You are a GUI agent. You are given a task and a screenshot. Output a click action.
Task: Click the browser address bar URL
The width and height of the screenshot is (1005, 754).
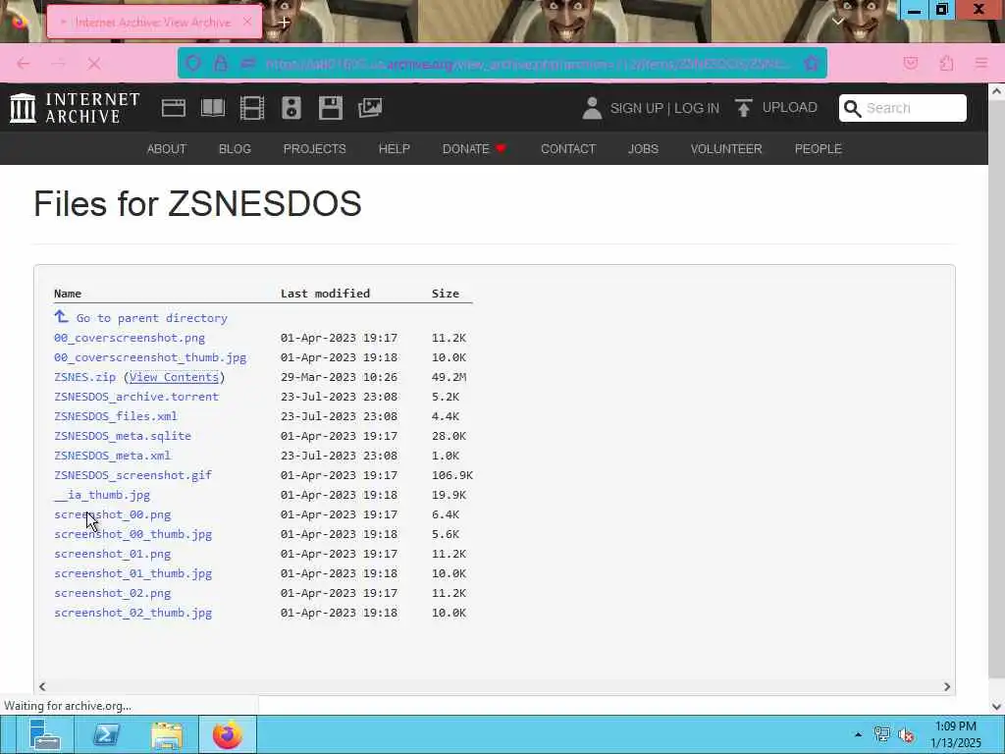tap(528, 64)
